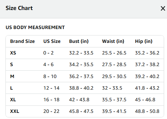The image size is (167, 119).
Task: Close the Size Chart dialog
Action: [163, 8]
